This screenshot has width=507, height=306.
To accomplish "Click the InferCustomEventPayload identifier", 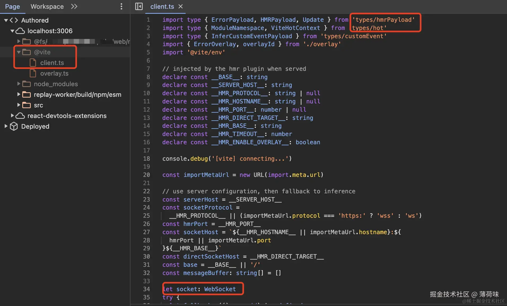I will pos(252,36).
